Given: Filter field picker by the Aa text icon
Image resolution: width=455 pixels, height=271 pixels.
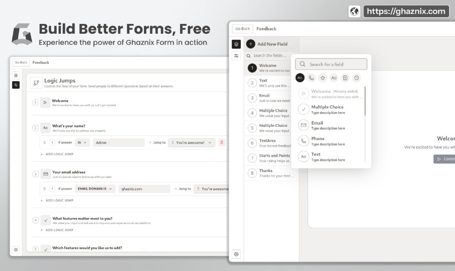Looking at the screenshot, I should [x=334, y=78].
